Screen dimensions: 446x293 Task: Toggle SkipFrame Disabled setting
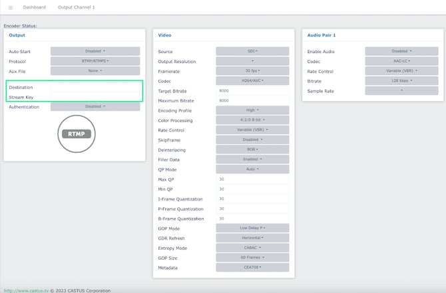252,140
